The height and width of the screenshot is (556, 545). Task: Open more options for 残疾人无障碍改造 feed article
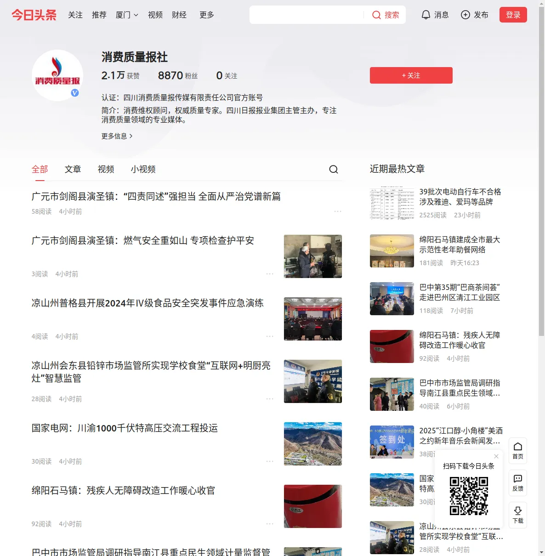click(x=270, y=524)
